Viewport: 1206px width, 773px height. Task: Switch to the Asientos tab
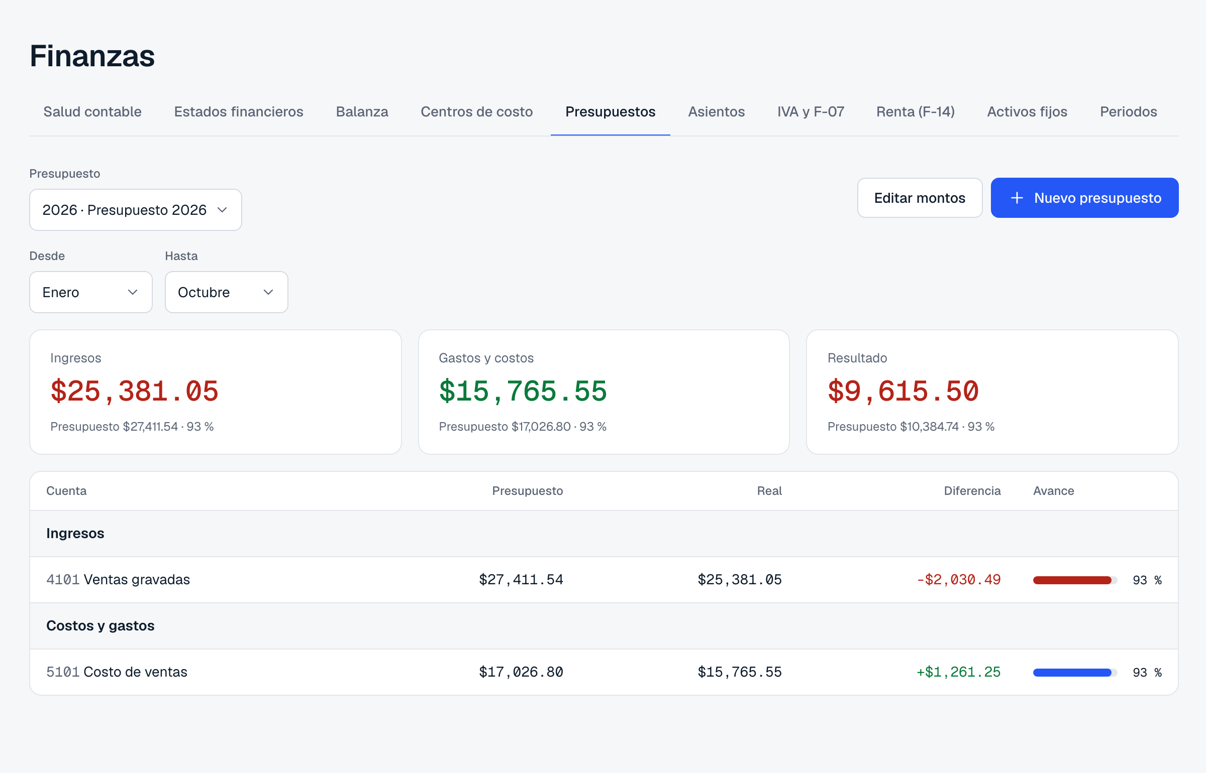click(716, 111)
